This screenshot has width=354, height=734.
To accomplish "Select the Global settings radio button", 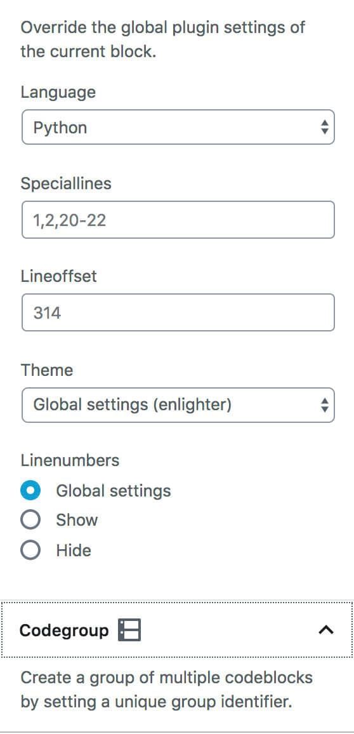I will 30,491.
